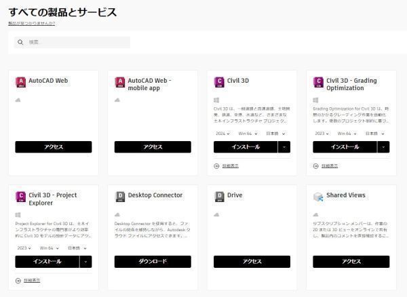
Task: Click the Civil 3D - Grading Optimization icon
Action: [318, 82]
